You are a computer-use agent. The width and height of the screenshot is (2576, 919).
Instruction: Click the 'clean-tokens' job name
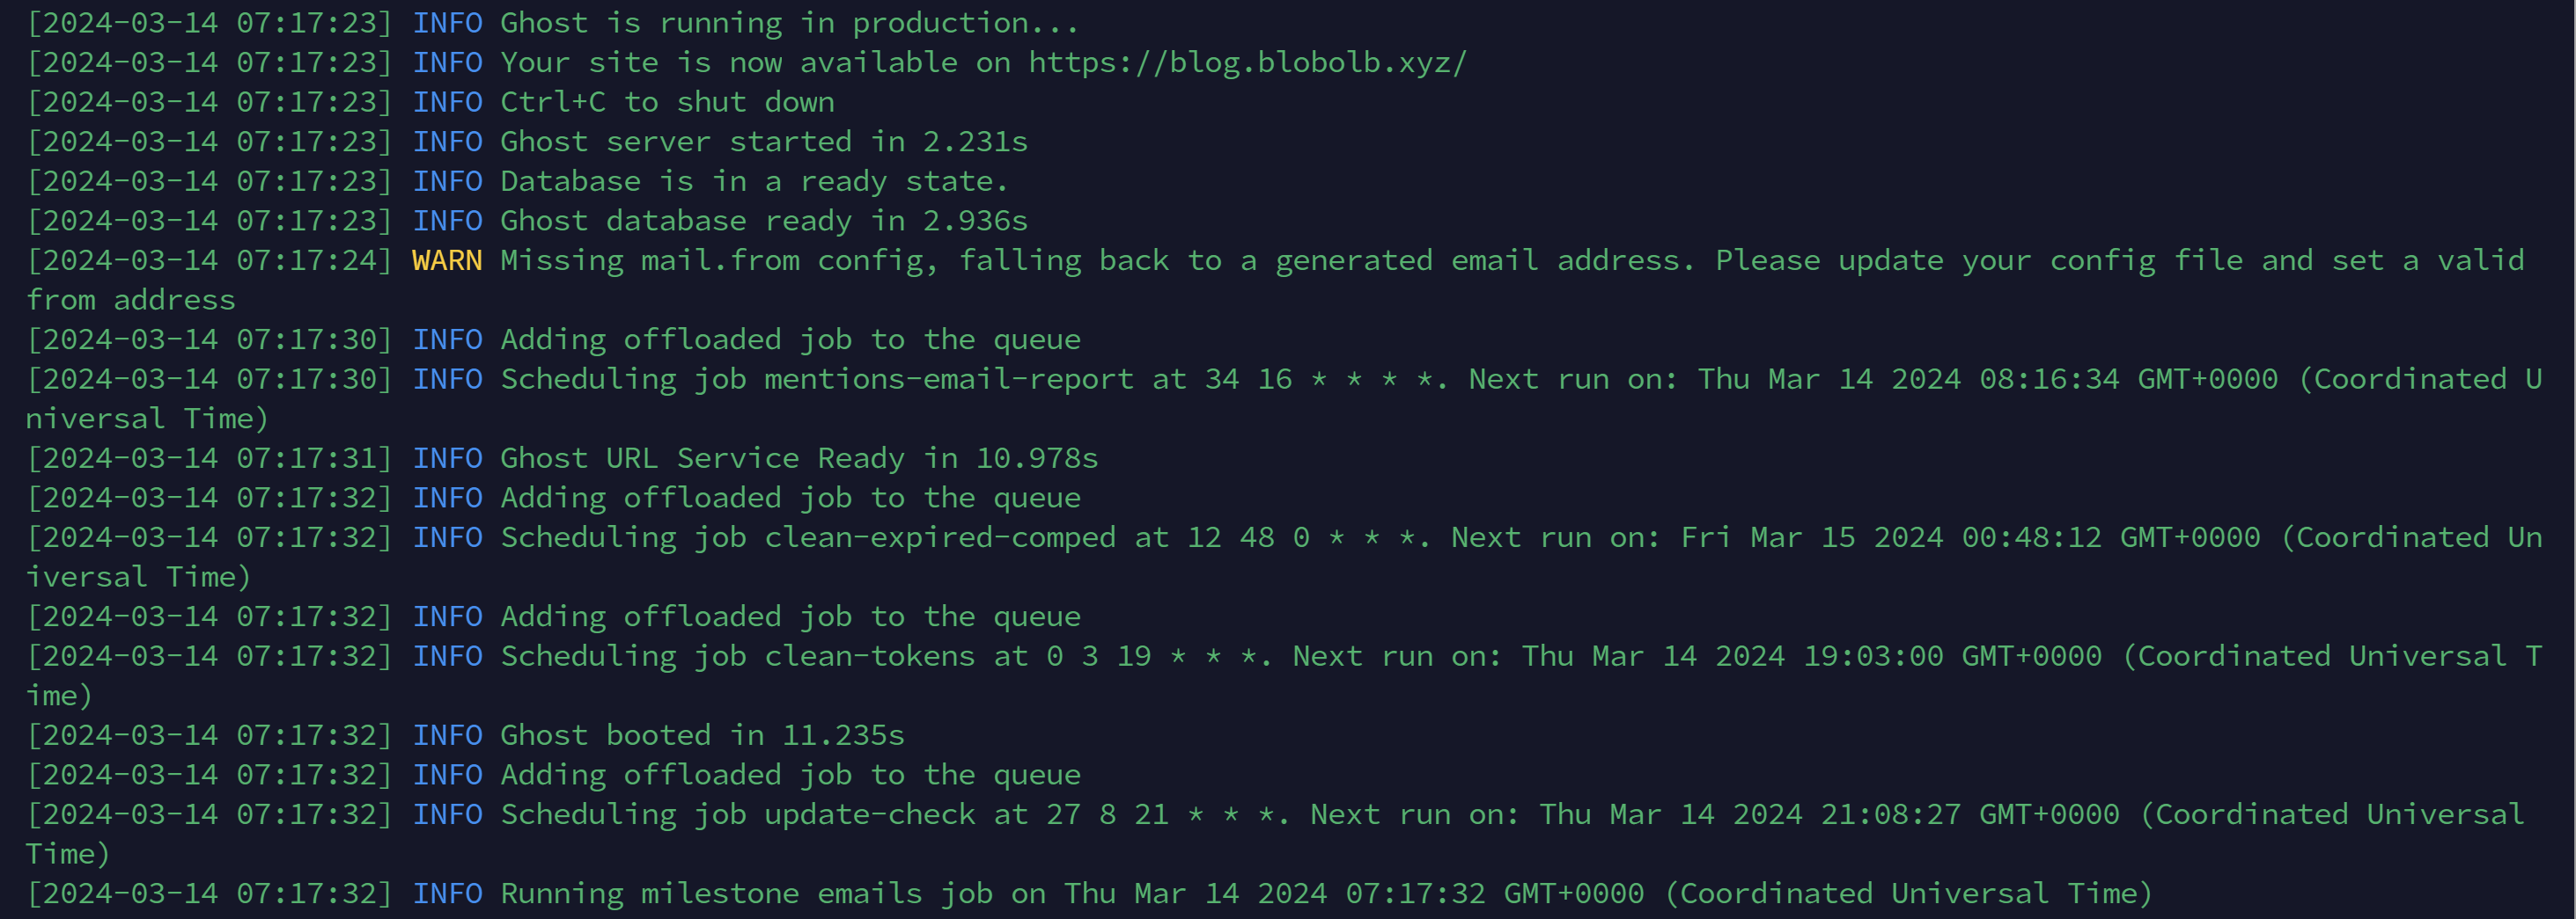point(869,656)
